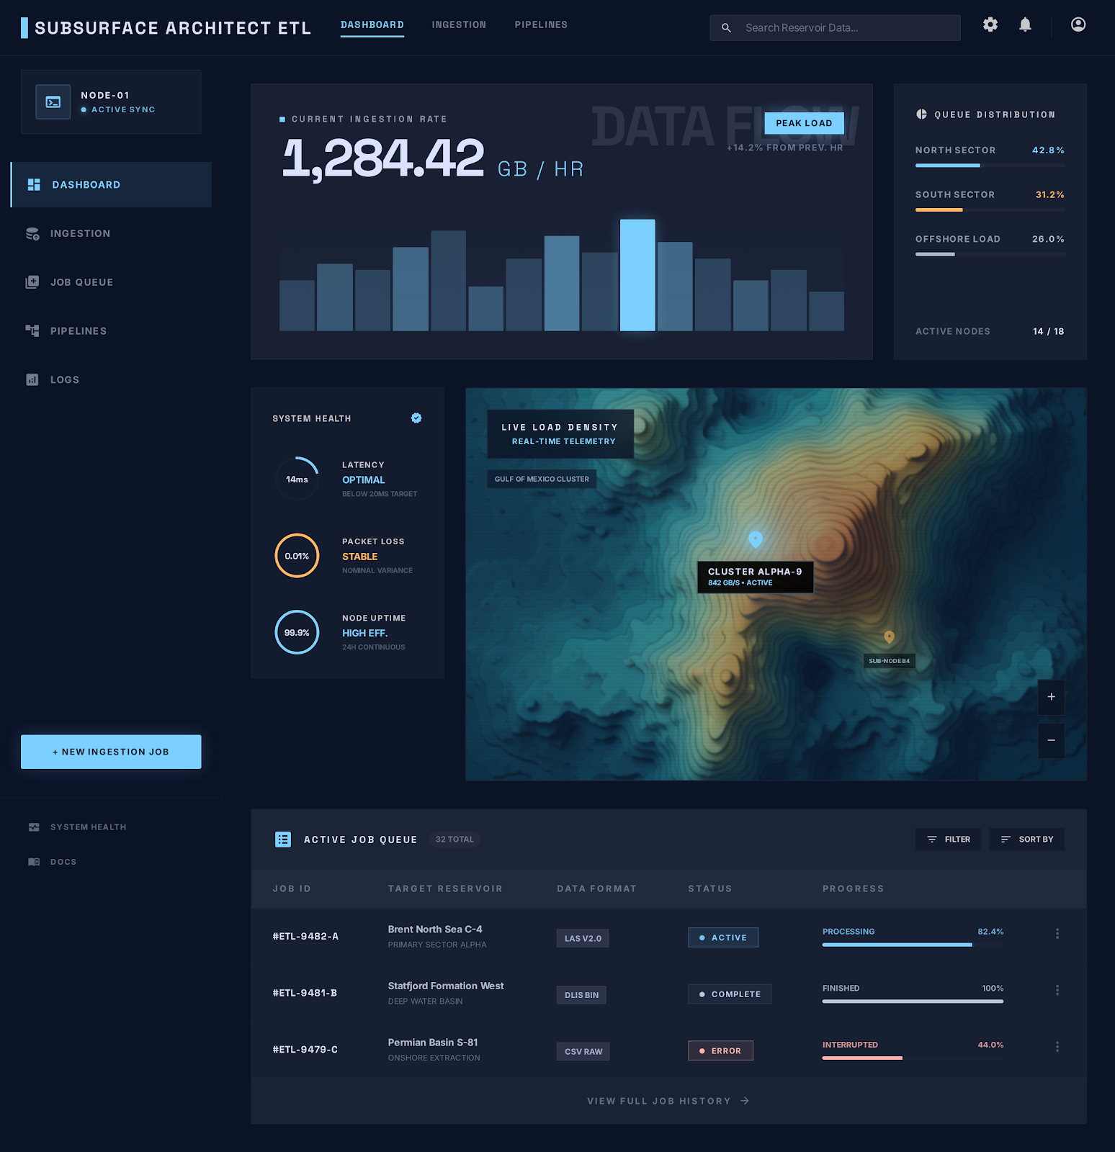The height and width of the screenshot is (1152, 1115).
Task: Click the Pipelines tree icon in sidebar
Action: point(32,330)
